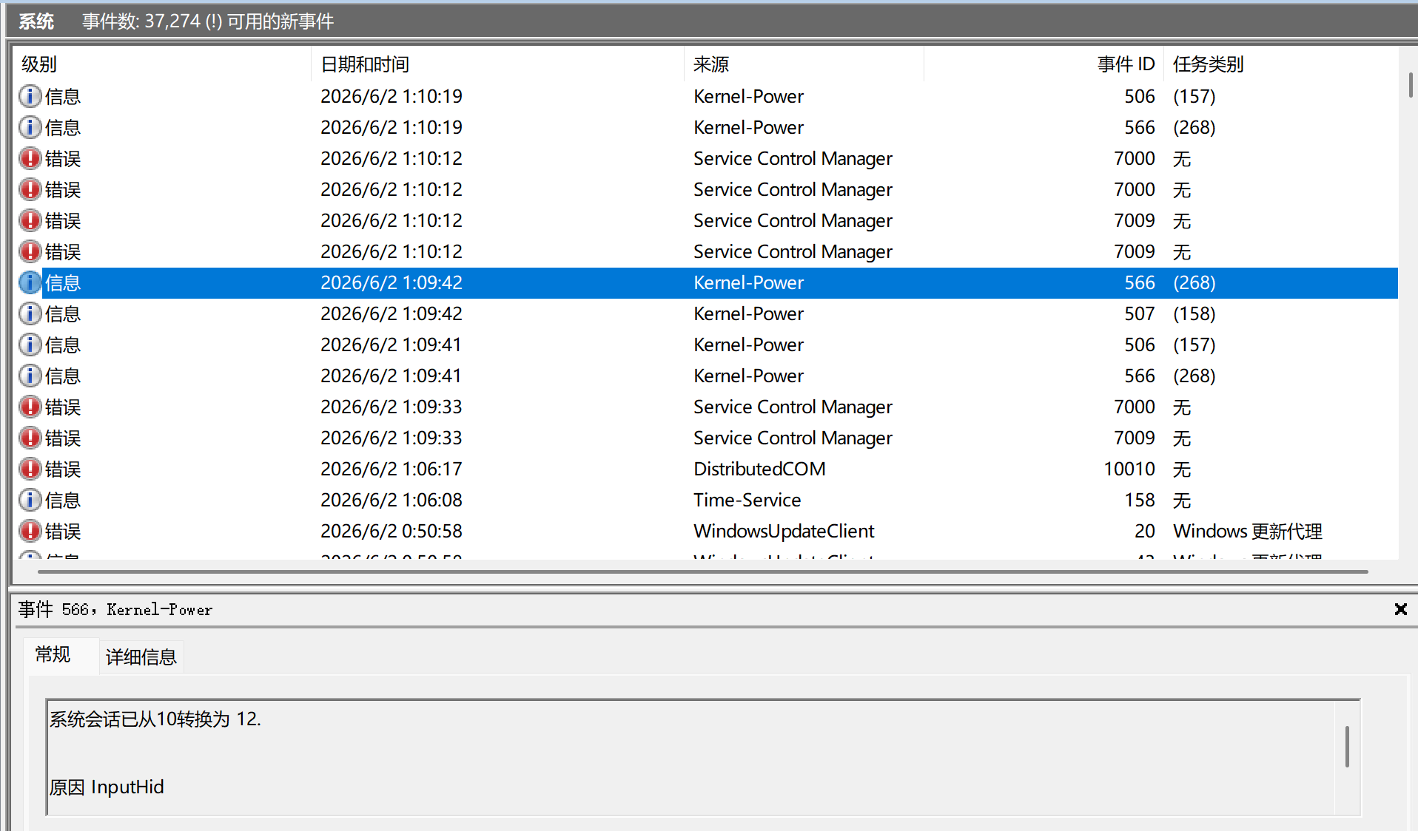This screenshot has height=831, width=1418.
Task: Click the error icon of the 1:09:33 event 7000 row
Action: click(30, 407)
